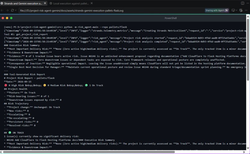Click the '**Consequence of Inaction:**' line
250x154 pixels.
(125, 63)
